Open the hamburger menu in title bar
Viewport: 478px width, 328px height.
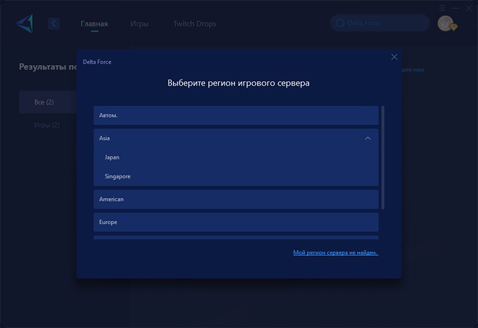click(x=442, y=8)
